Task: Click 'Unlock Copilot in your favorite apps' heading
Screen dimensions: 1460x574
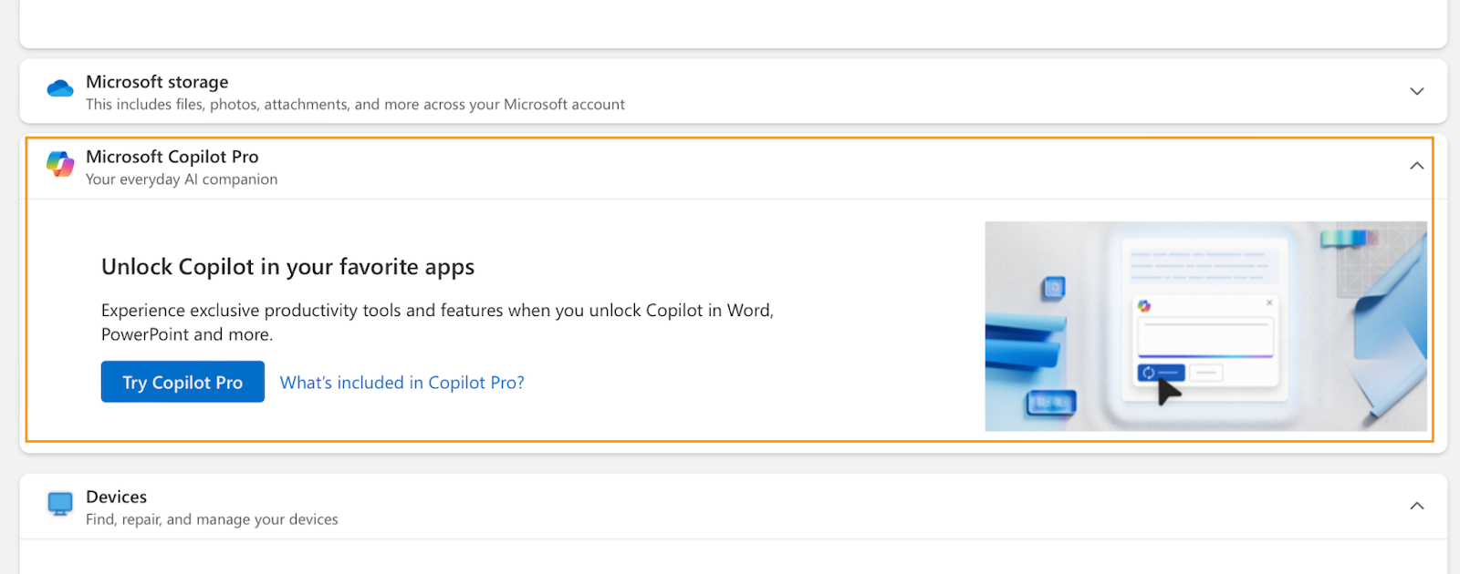Action: click(x=287, y=267)
